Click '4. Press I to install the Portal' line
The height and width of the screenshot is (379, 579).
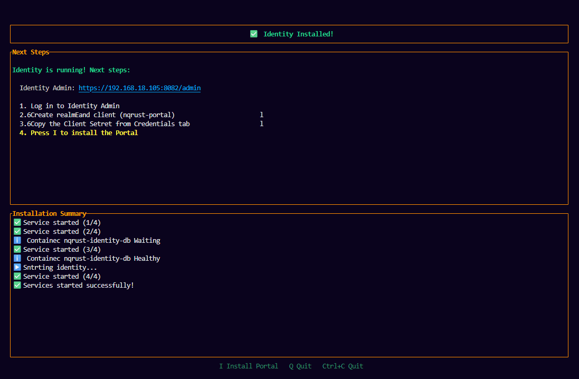click(79, 132)
